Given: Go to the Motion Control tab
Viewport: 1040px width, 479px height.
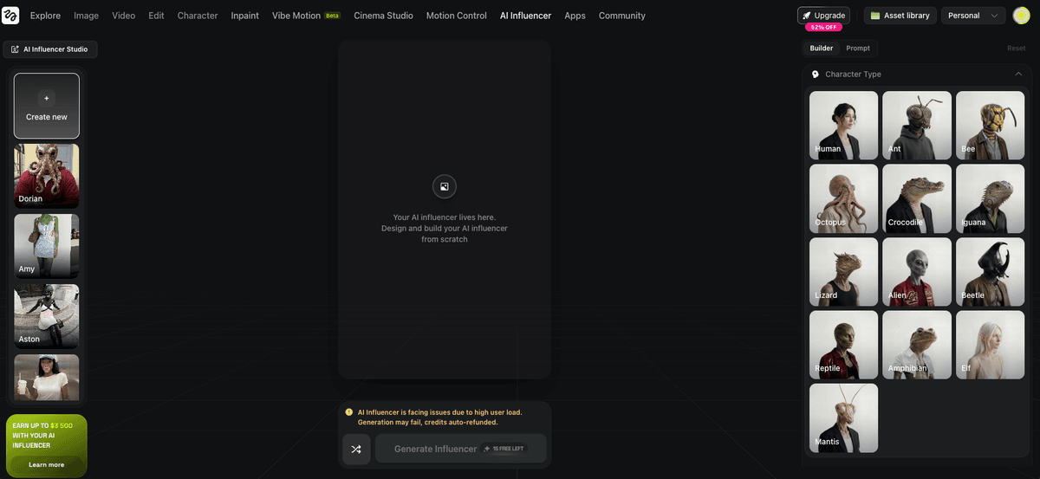Looking at the screenshot, I should point(456,16).
